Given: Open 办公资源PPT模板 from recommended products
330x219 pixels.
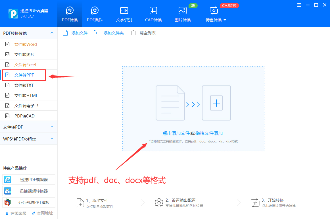Looking at the screenshot, I should click(29, 202).
